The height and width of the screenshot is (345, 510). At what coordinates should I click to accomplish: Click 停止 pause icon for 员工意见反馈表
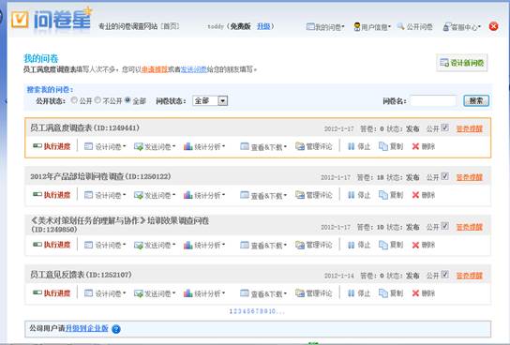351,293
